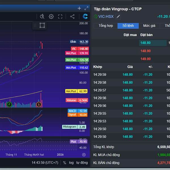Viewport: 170px width, 170px height.
Task: Click the pencil edit icon beside VIC:HSX
Action: 118,17
